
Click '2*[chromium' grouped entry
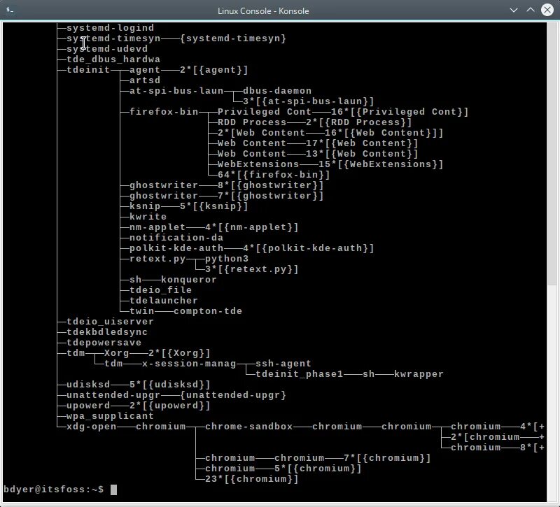[x=485, y=437]
